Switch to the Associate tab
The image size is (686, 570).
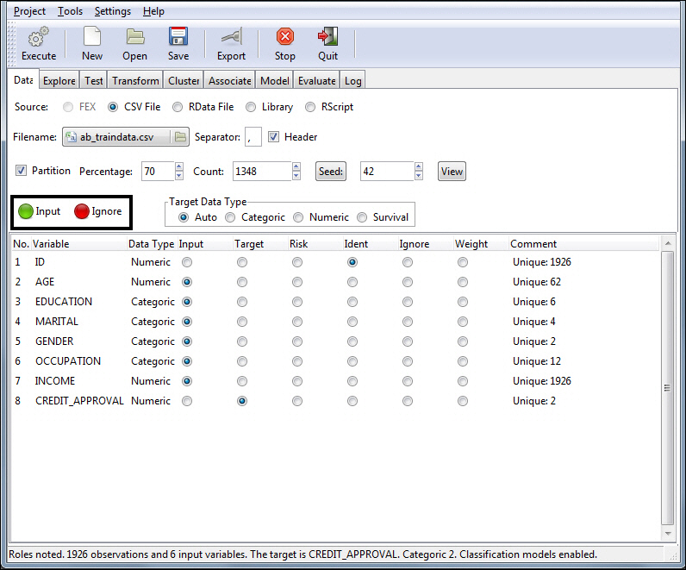tap(230, 81)
